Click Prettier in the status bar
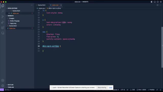This screenshot has height=92, width=163. click(151, 90)
